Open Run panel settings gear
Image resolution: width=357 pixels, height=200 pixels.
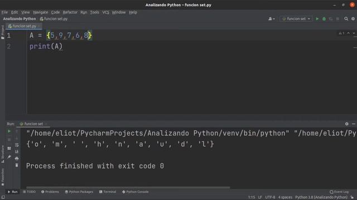point(347,124)
